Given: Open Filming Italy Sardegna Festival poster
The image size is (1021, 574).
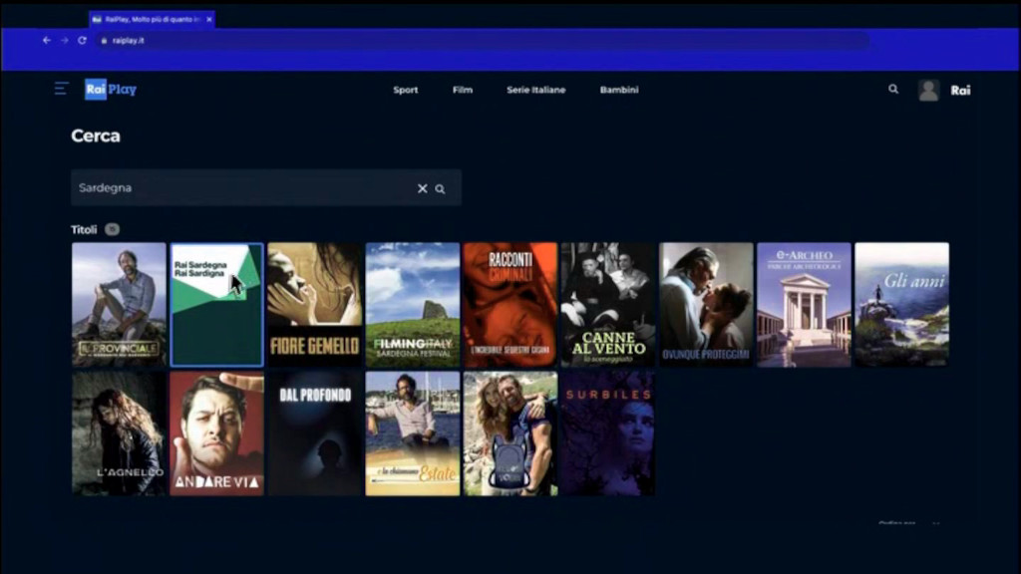Looking at the screenshot, I should coord(413,305).
